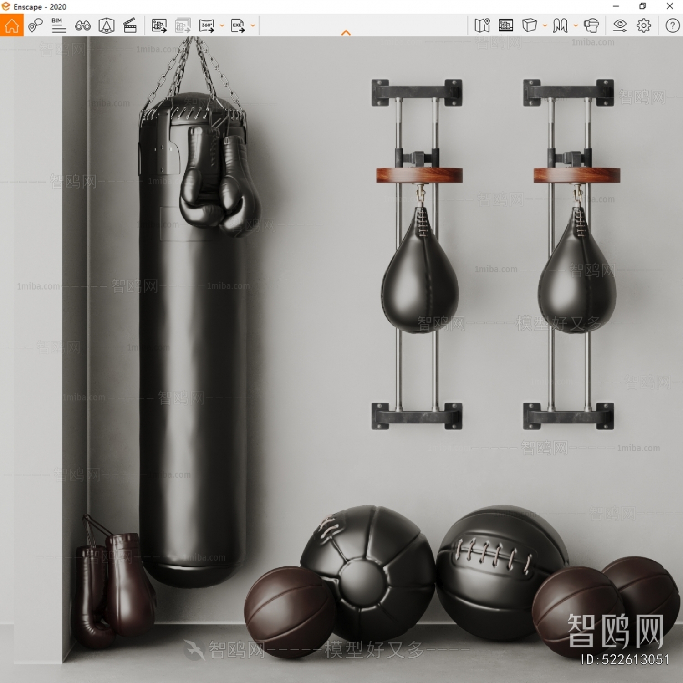683x683 pixels.
Task: Click the walk/fly navigation mode icon
Action: (561, 25)
